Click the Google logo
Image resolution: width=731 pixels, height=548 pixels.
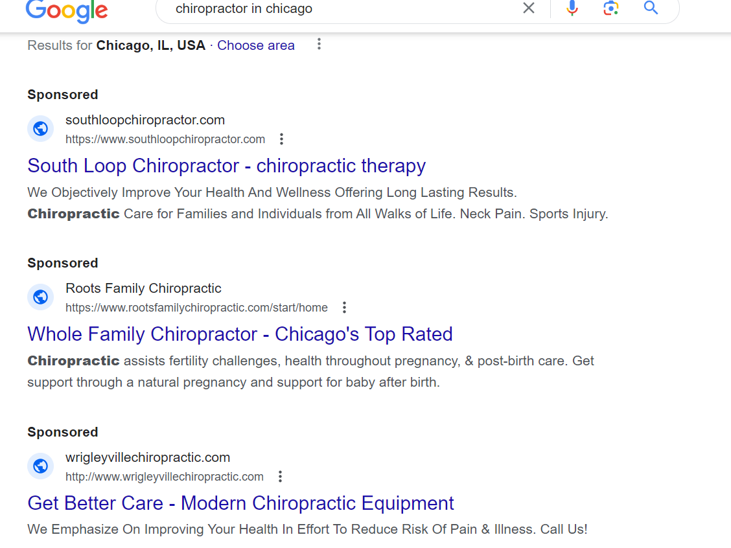(x=67, y=10)
